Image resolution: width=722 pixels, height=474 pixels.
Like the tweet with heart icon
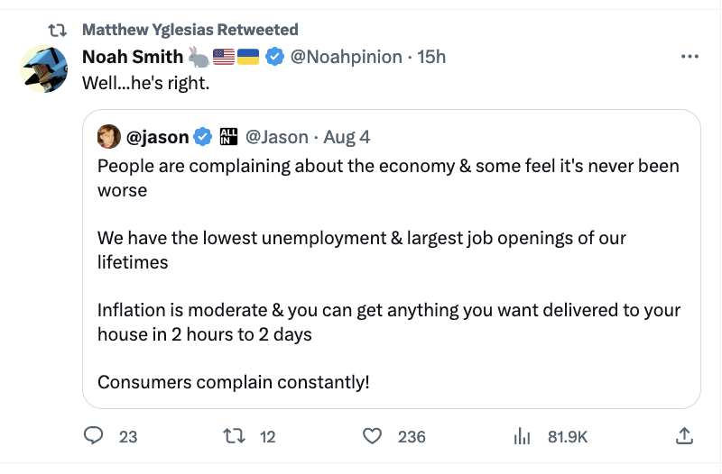pos(372,436)
